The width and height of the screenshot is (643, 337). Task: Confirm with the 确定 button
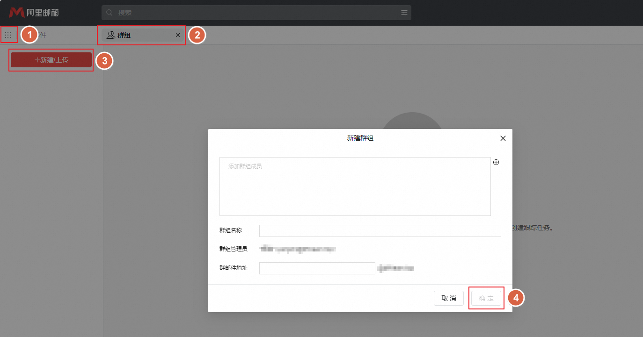486,298
